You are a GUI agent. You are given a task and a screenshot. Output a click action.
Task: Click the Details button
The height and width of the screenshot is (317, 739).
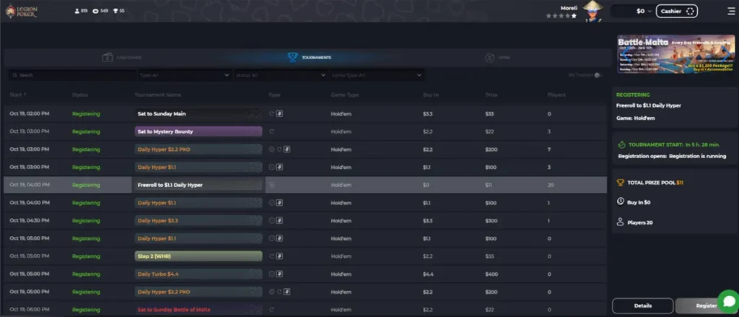(642, 305)
